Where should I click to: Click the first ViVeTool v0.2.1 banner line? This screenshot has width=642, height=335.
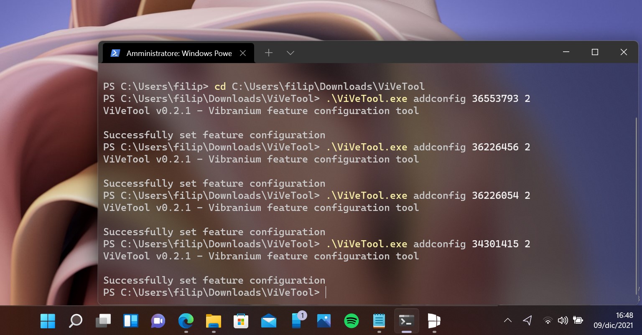click(261, 111)
